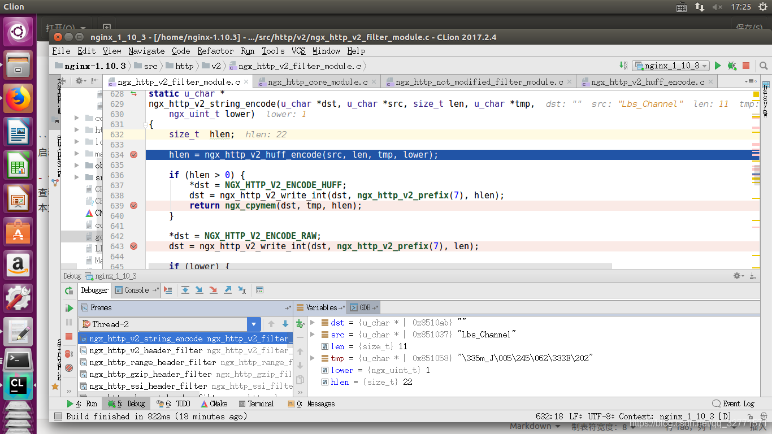Open Terminal from Ubuntu dock
Image resolution: width=772 pixels, height=434 pixels.
tap(19, 359)
